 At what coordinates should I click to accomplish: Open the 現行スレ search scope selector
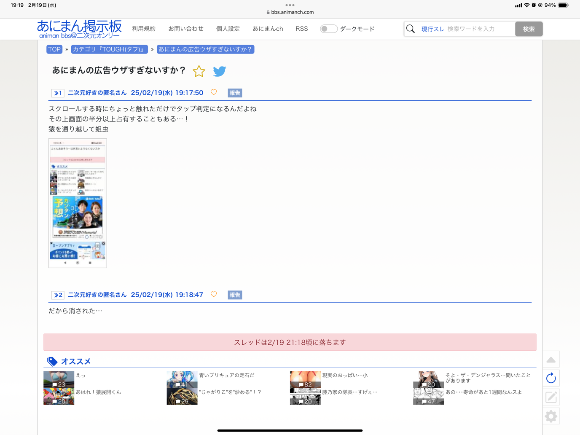pyautogui.click(x=432, y=29)
